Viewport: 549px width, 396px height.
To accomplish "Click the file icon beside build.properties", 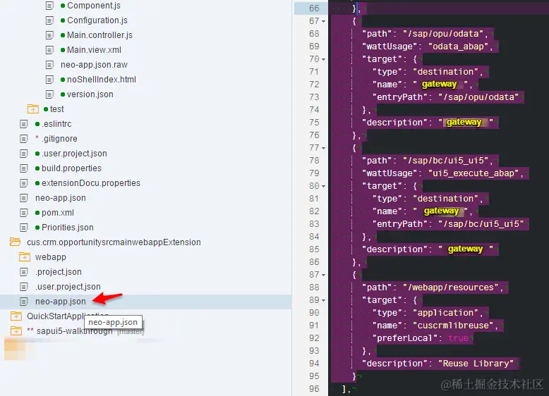I will (x=24, y=168).
